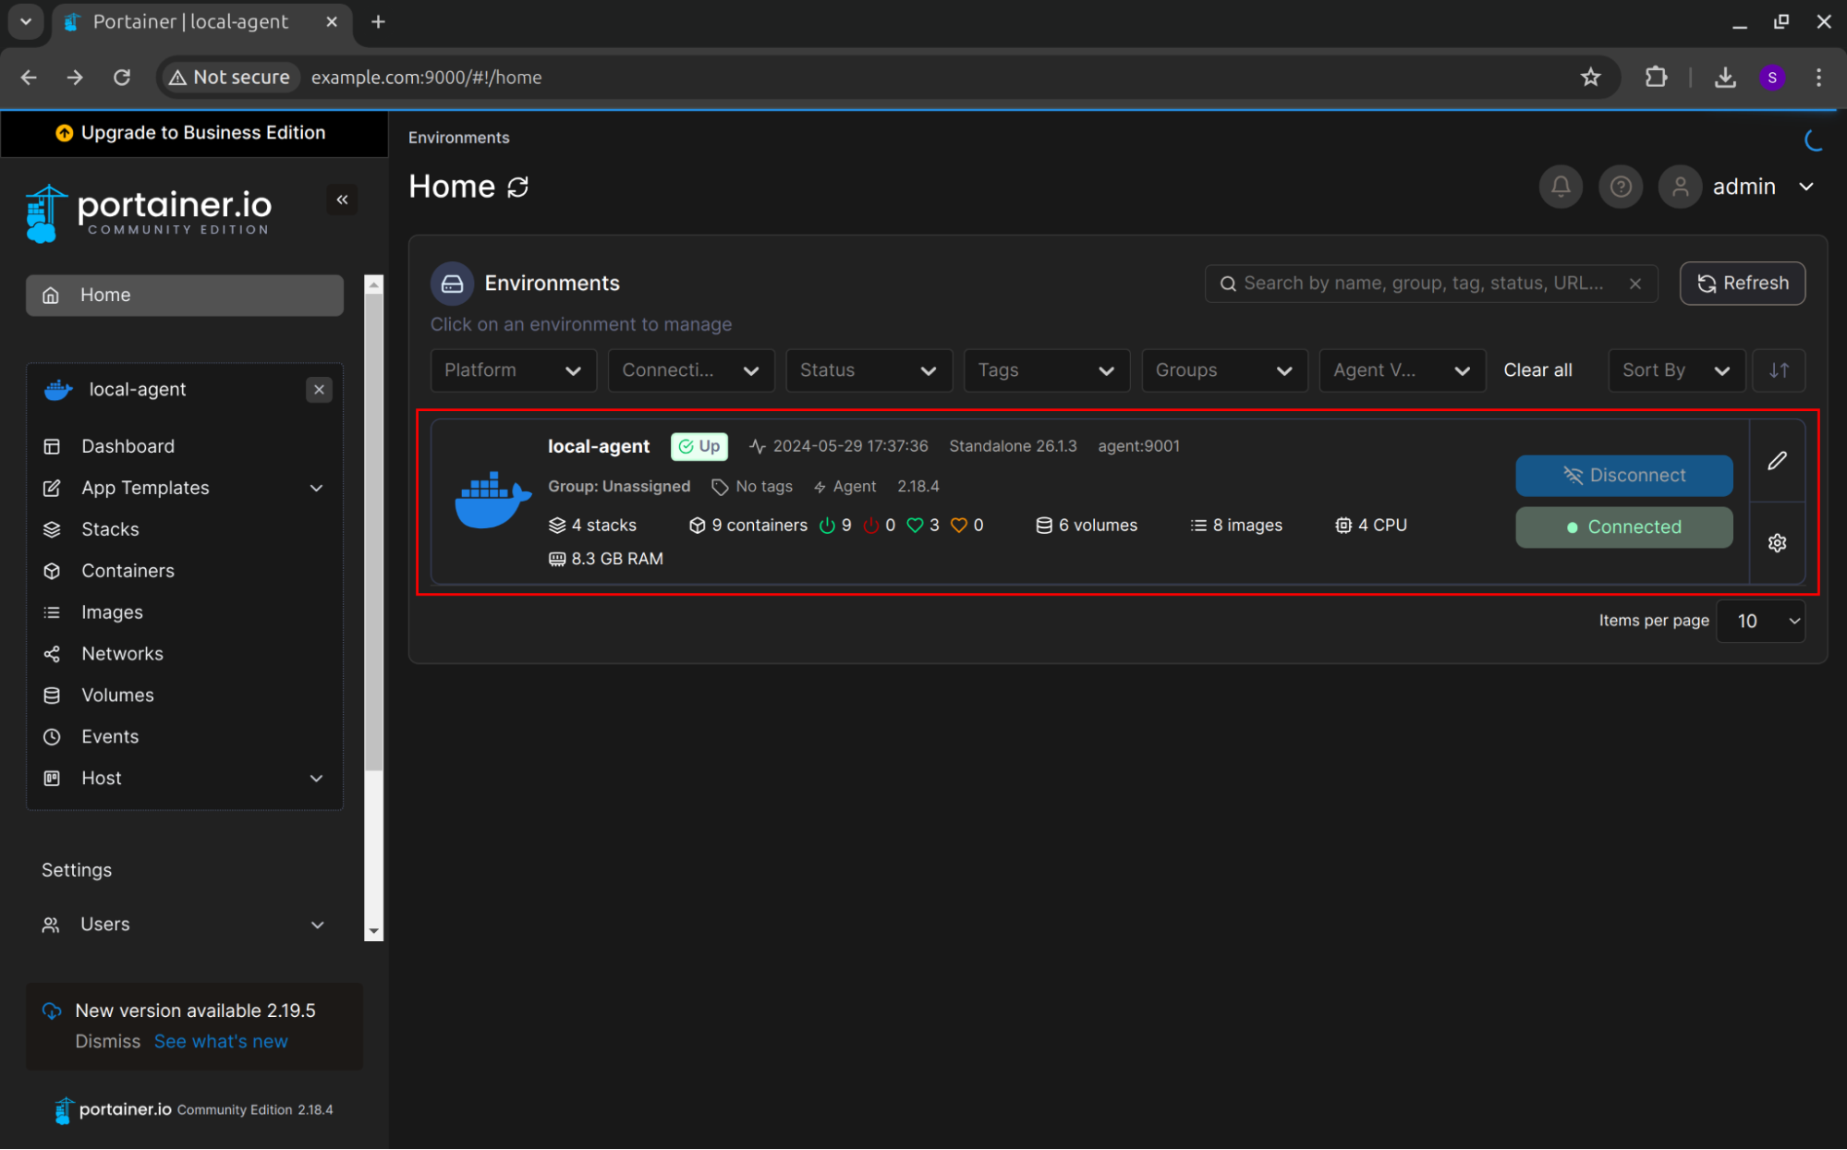
Task: Click the admin user avatar icon
Action: click(1680, 187)
